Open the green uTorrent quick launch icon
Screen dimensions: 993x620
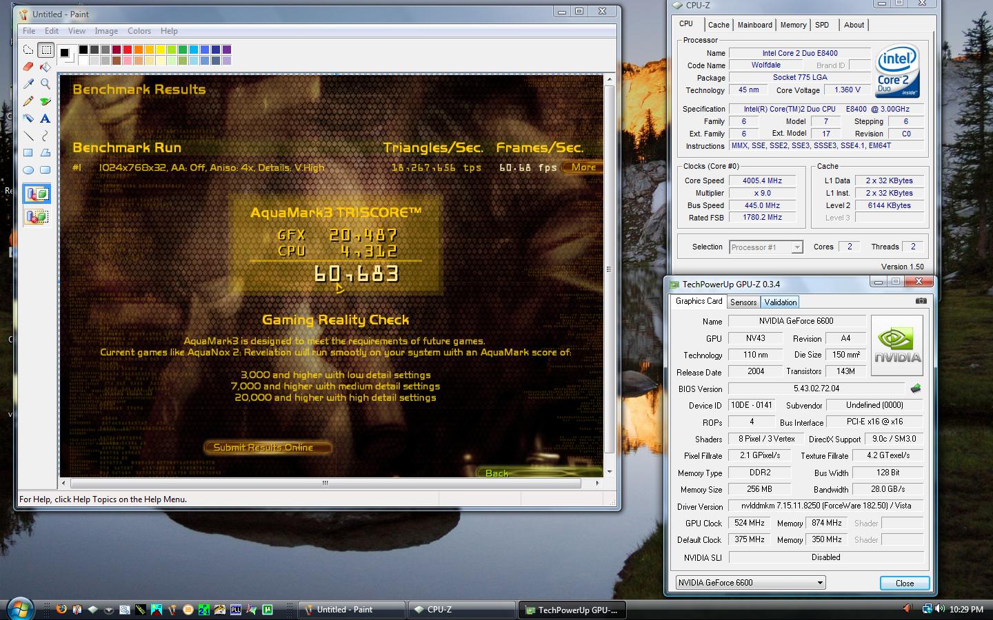[x=268, y=610]
